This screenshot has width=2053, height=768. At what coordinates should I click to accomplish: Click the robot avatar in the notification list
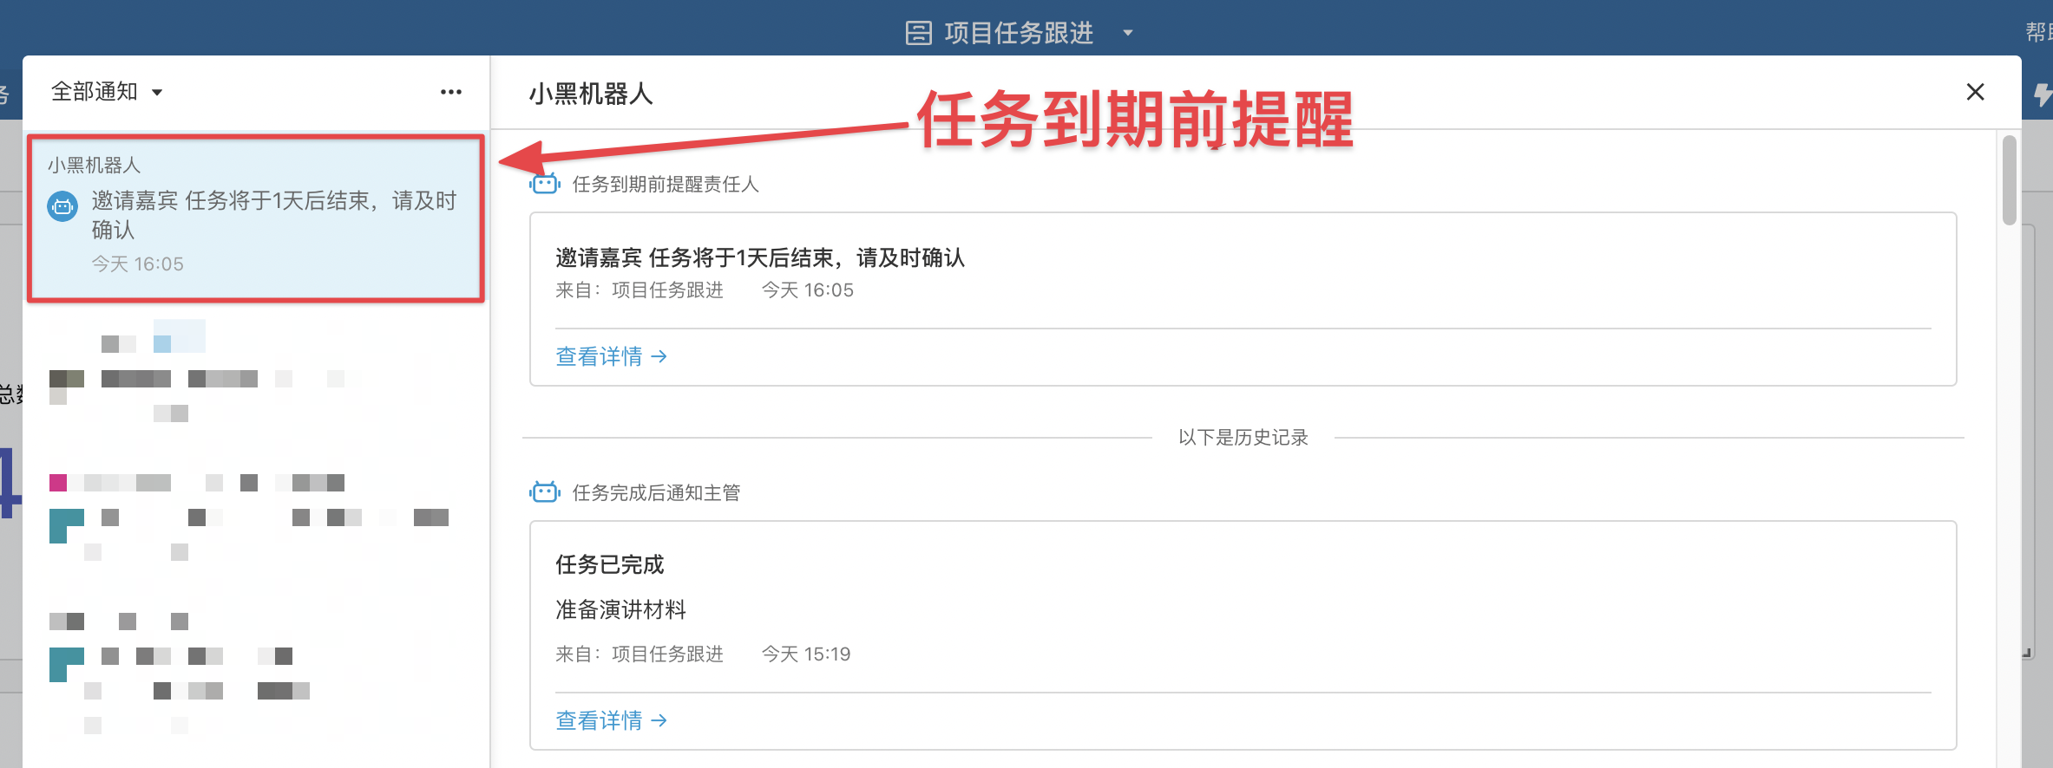point(62,206)
